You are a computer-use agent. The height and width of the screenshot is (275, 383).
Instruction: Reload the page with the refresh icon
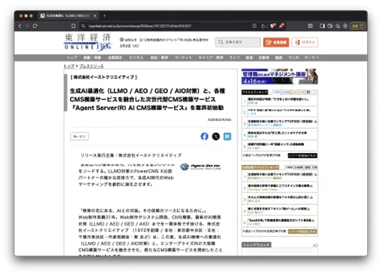click(x=35, y=26)
